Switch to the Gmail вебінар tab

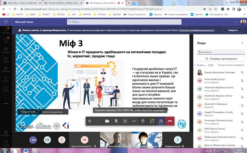tap(63, 3)
